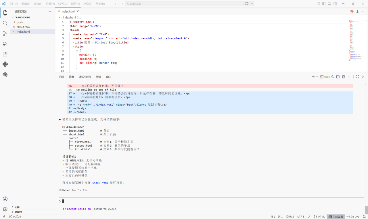Open terminal panel more actions menu

click(x=349, y=77)
